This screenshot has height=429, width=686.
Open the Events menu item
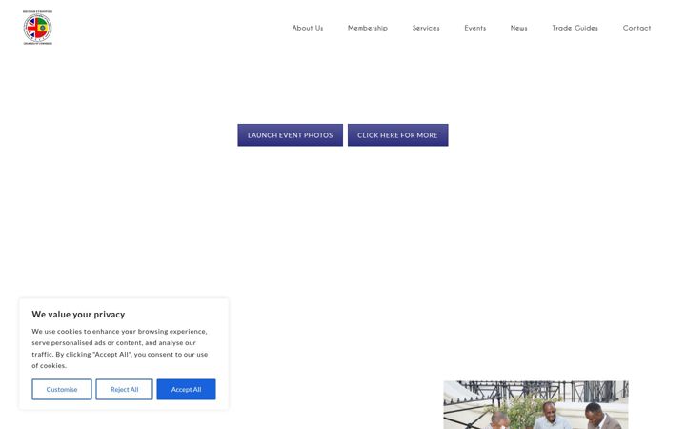475,28
